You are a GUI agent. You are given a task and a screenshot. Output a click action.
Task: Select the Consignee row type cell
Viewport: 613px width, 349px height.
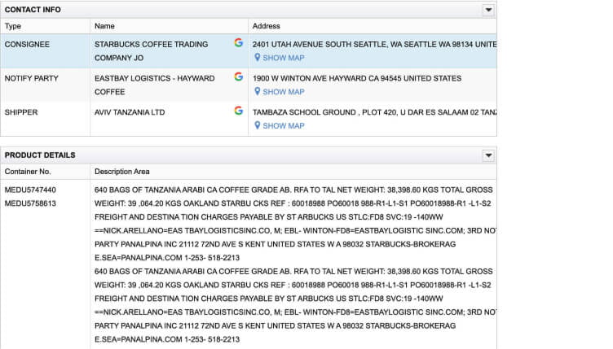28,43
